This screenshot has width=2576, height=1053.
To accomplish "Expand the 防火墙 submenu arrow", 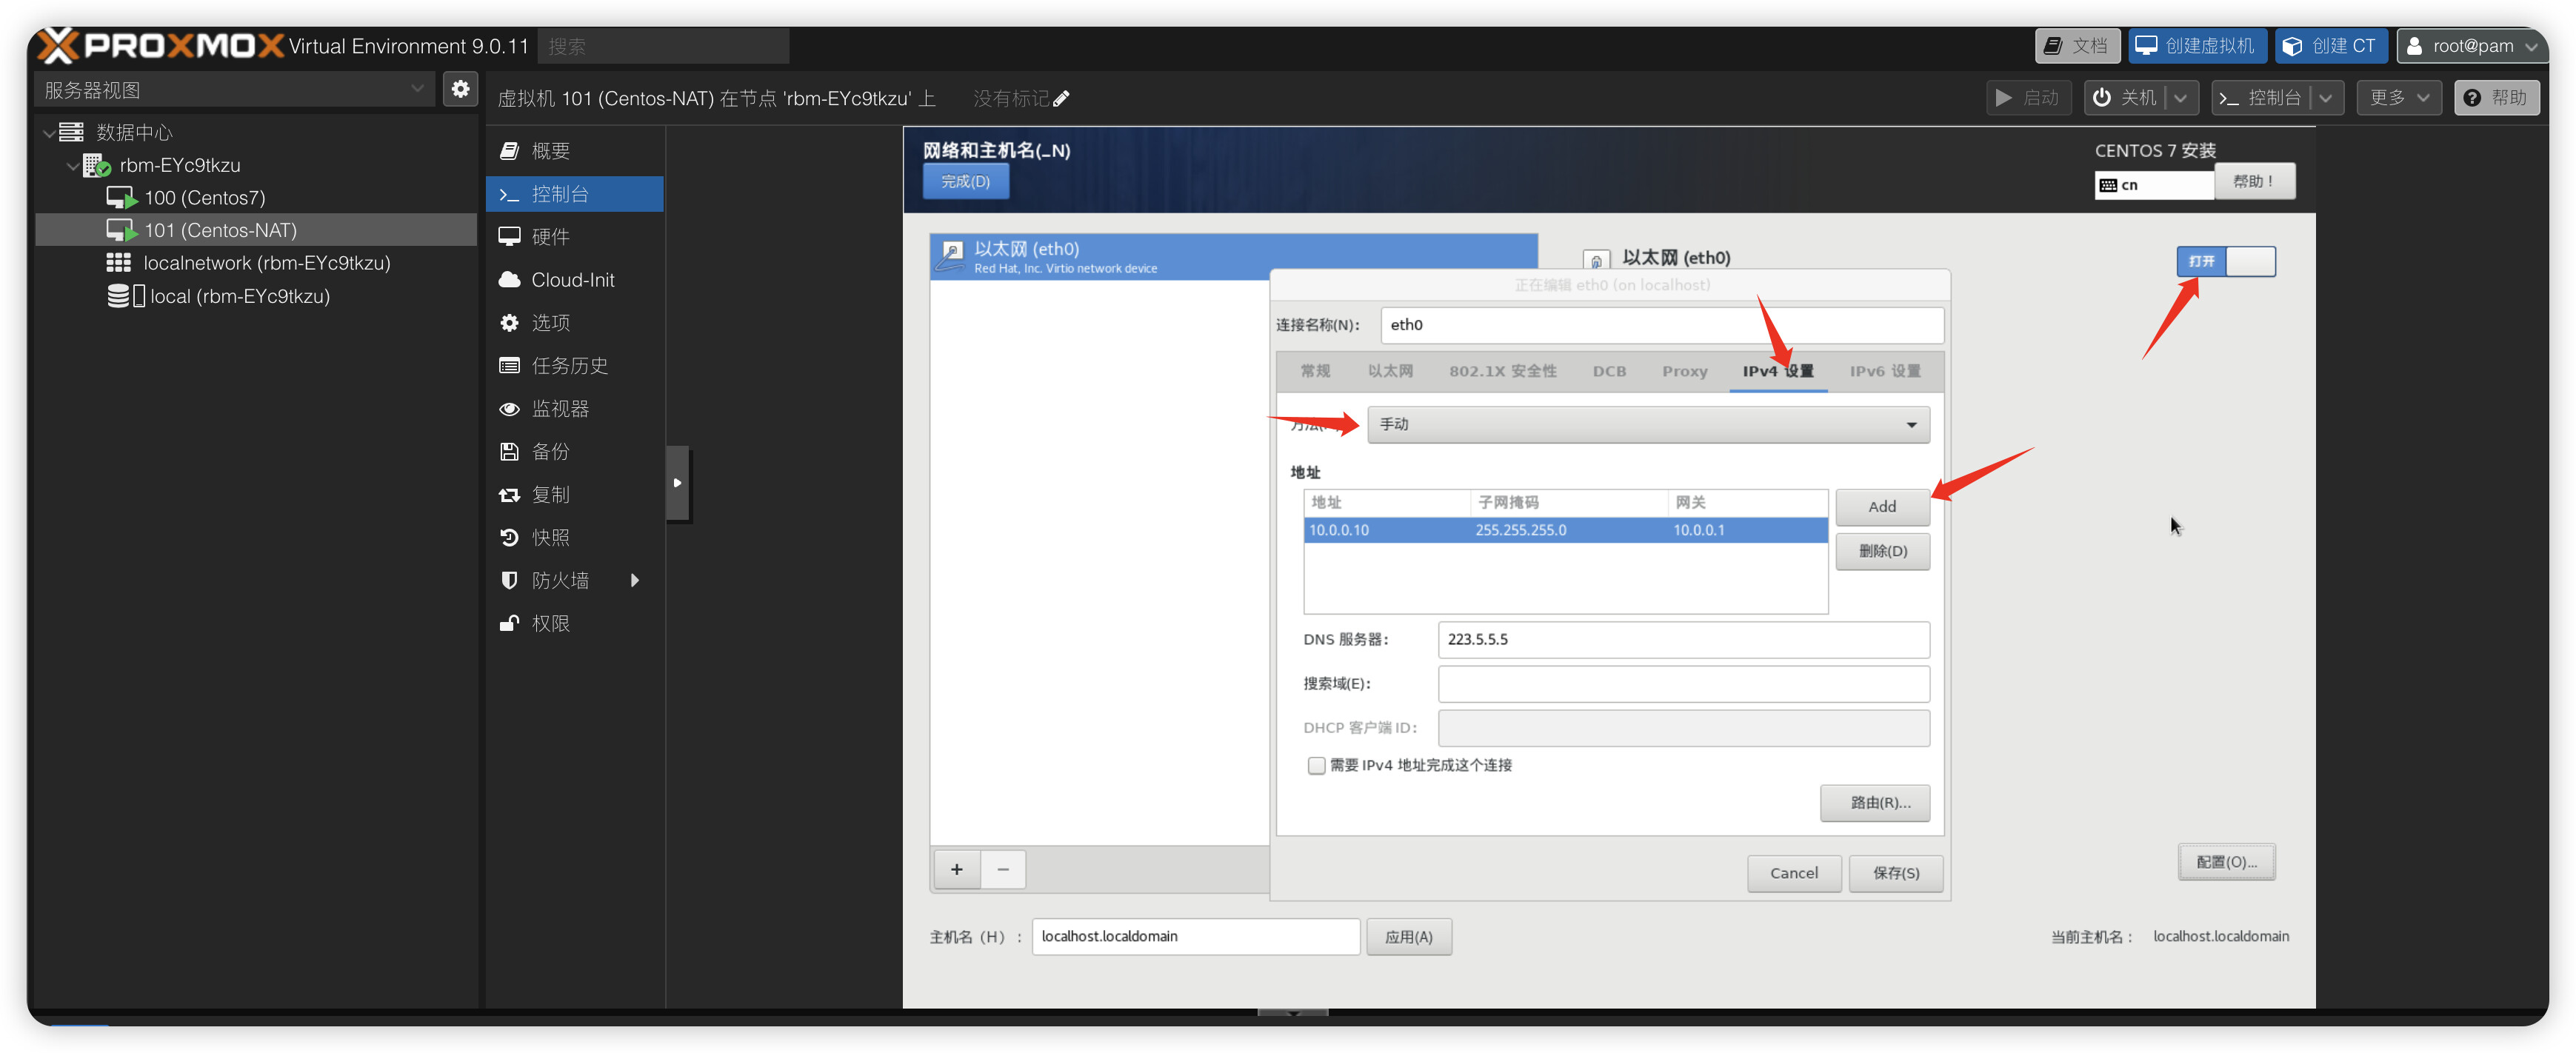I will [x=634, y=580].
